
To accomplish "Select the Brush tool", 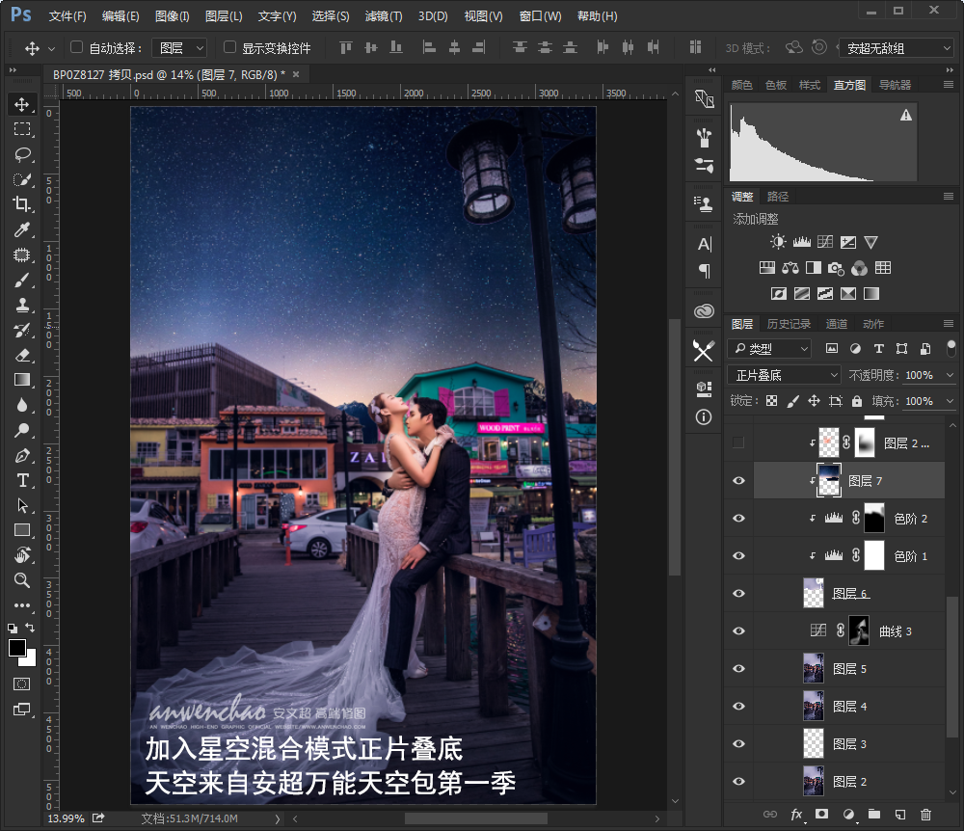I will 22,280.
